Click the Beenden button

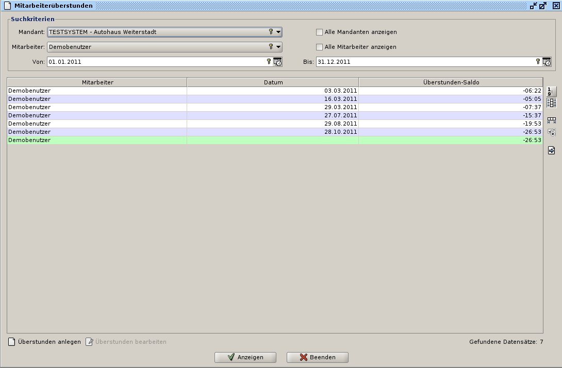[x=318, y=357]
